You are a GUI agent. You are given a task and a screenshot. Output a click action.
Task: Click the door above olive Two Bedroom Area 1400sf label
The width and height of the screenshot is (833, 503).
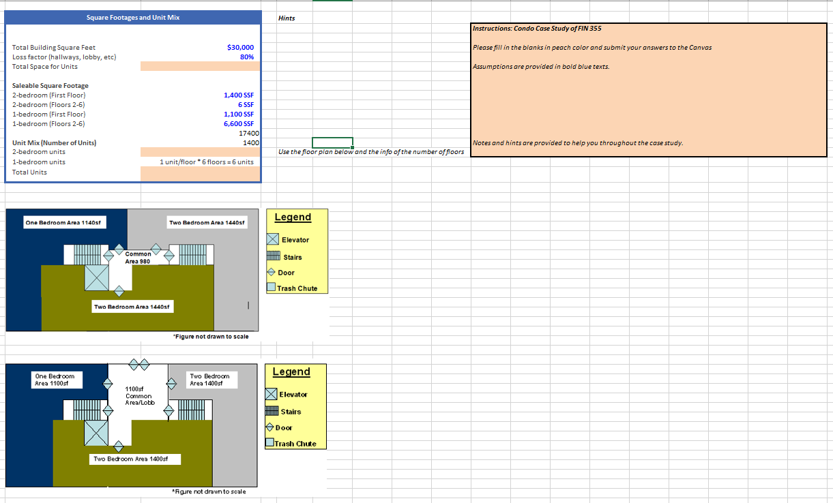[x=119, y=446]
